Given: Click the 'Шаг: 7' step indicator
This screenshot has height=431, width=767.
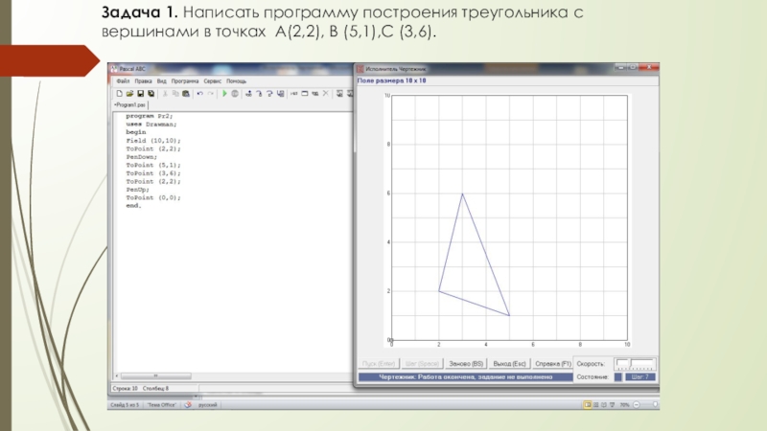Looking at the screenshot, I should [639, 376].
